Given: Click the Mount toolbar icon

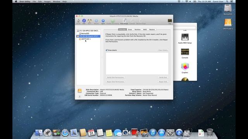Looking at the screenshot, I should [x=96, y=21].
